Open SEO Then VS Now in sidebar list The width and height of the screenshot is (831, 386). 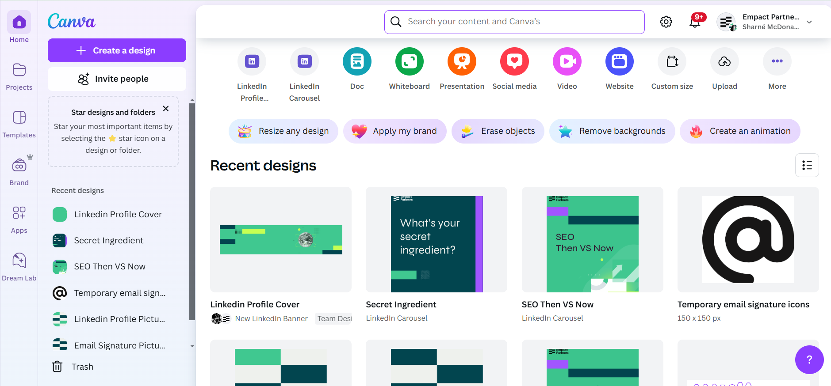[117, 266]
